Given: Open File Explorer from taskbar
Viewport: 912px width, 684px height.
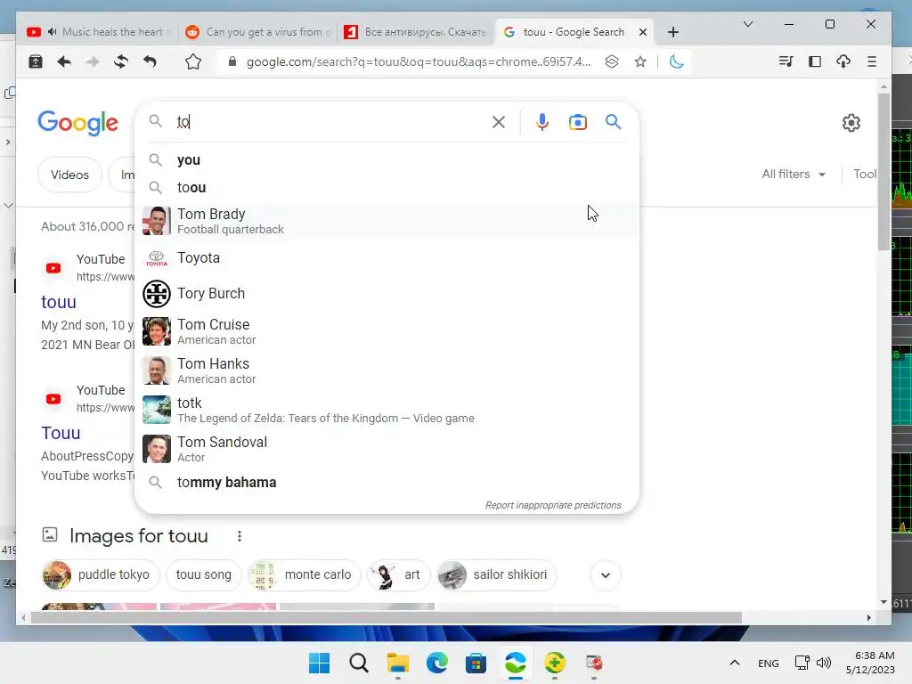Looking at the screenshot, I should 398,663.
